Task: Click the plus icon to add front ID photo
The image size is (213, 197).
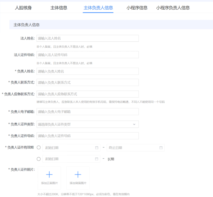Action: click(49, 175)
